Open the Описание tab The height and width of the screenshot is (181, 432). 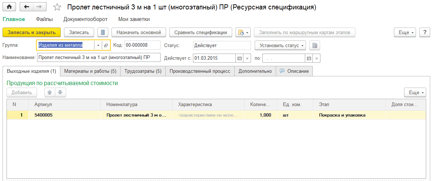(x=294, y=71)
